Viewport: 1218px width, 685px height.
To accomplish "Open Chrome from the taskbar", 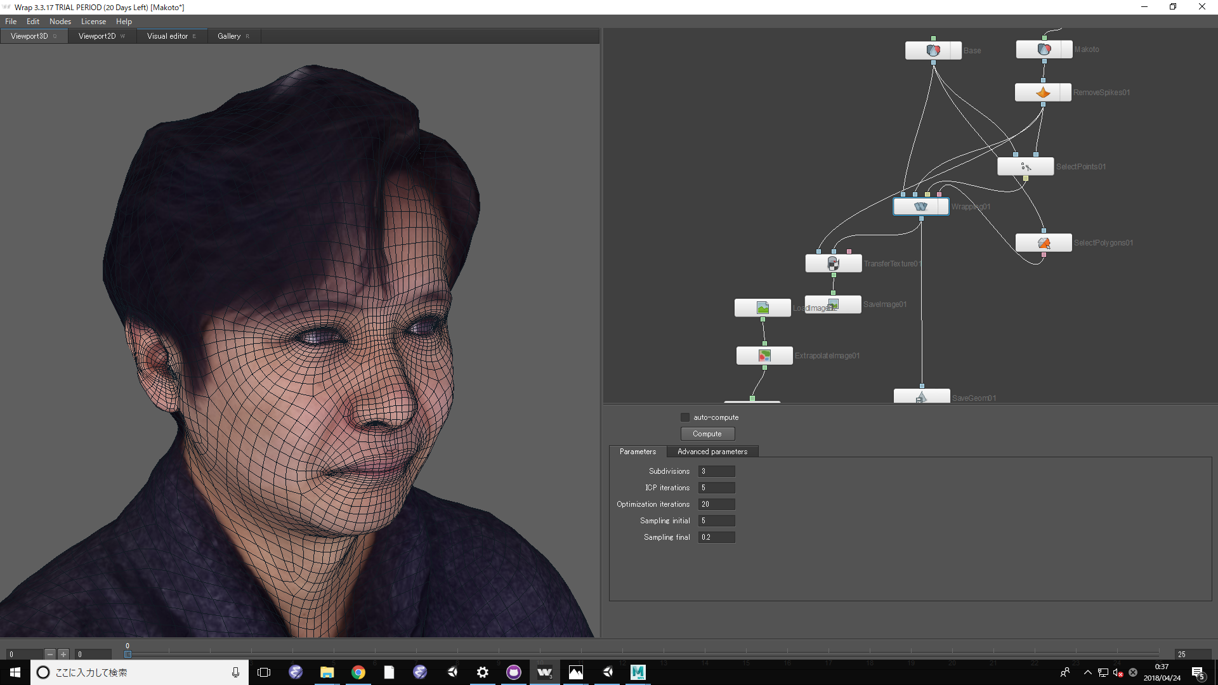I will (358, 672).
